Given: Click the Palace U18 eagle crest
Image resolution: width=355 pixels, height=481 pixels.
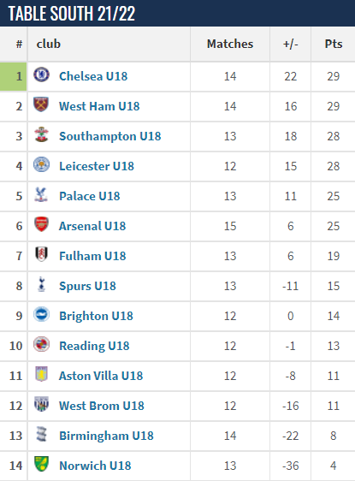Looking at the screenshot, I should 41,194.
